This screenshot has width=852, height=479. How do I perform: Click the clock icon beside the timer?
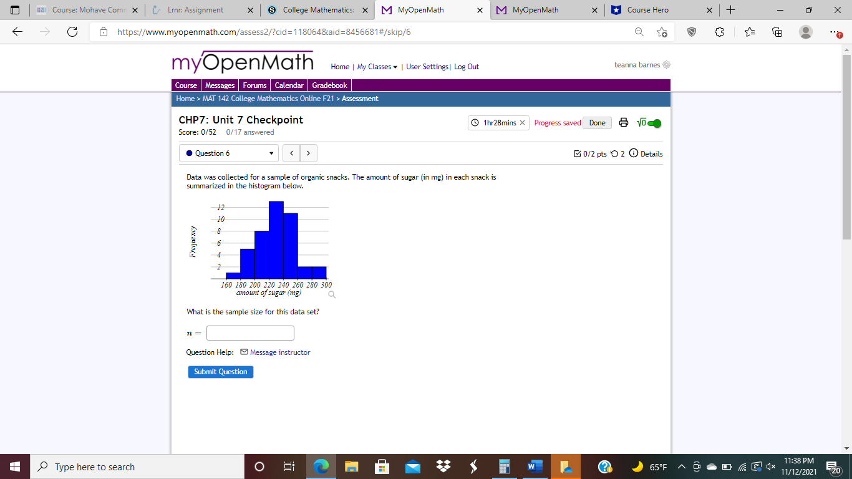tap(475, 122)
